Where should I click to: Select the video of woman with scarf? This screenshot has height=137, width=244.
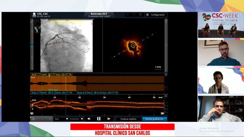[x=221, y=81]
